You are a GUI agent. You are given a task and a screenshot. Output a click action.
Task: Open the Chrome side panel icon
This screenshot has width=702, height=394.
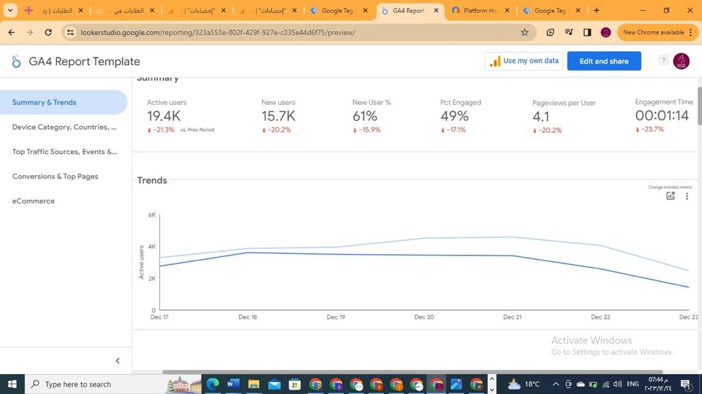pyautogui.click(x=587, y=32)
